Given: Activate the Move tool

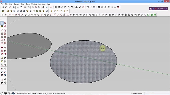Looking at the screenshot, I should pyautogui.click(x=2, y=47).
